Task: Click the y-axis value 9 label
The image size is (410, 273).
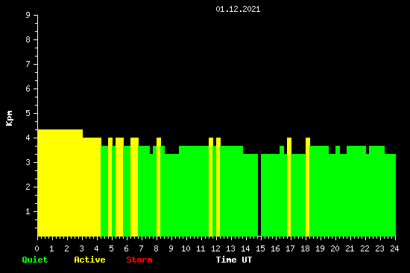Action: point(28,15)
